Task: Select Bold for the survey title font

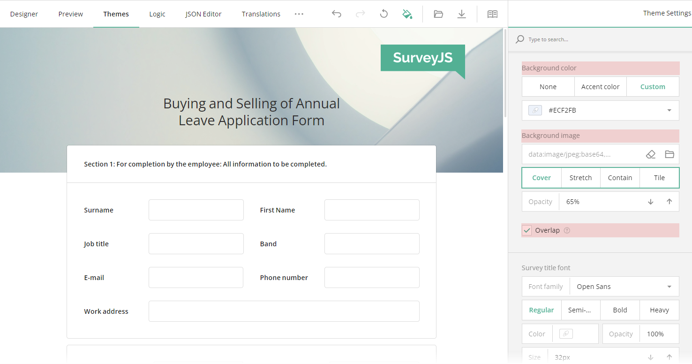Action: pos(620,310)
